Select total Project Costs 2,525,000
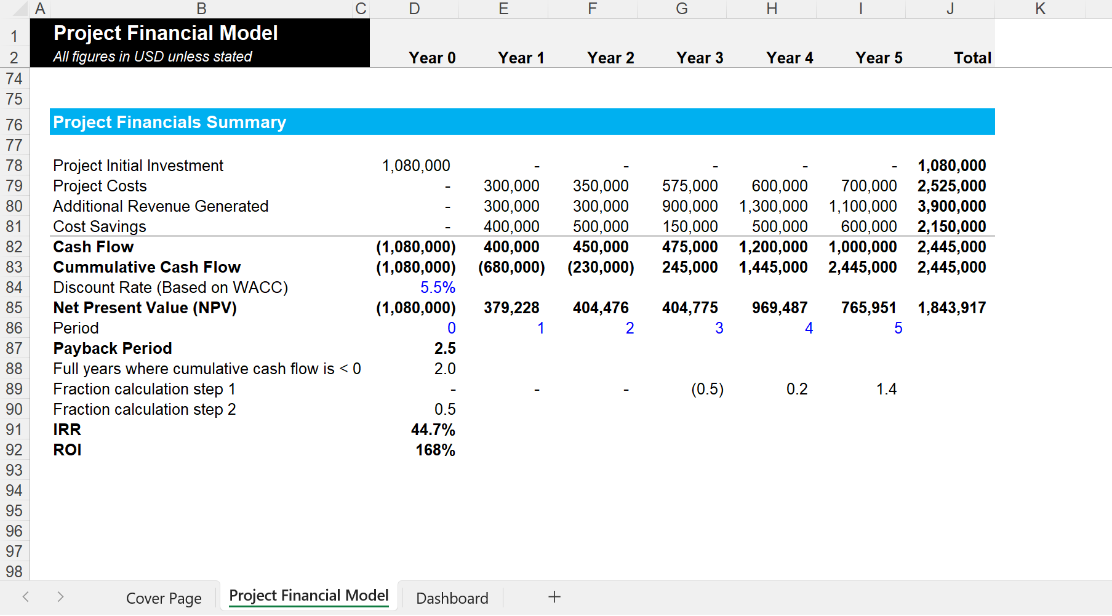The width and height of the screenshot is (1112, 616). pos(951,186)
